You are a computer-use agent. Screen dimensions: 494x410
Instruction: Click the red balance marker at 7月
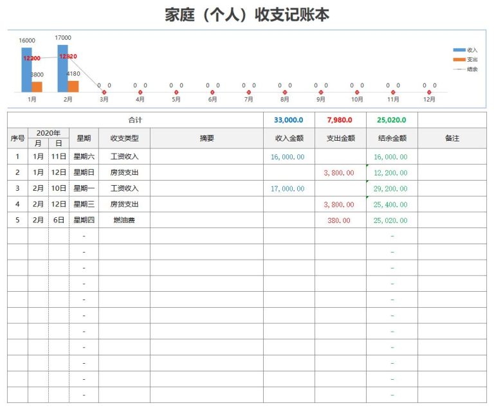[x=248, y=92]
